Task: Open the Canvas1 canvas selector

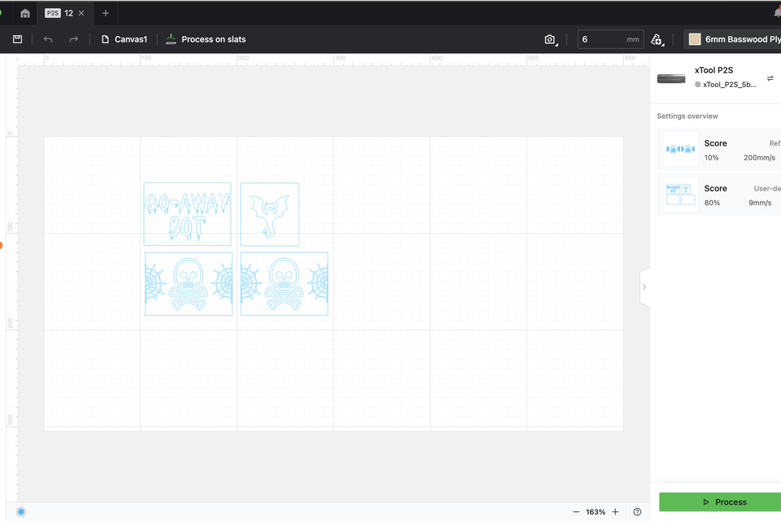Action: 124,39
